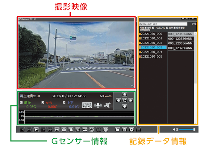This screenshot has width=213, height=147.
Task: Select folder 20221030_001 in the list
Action: 153,39
